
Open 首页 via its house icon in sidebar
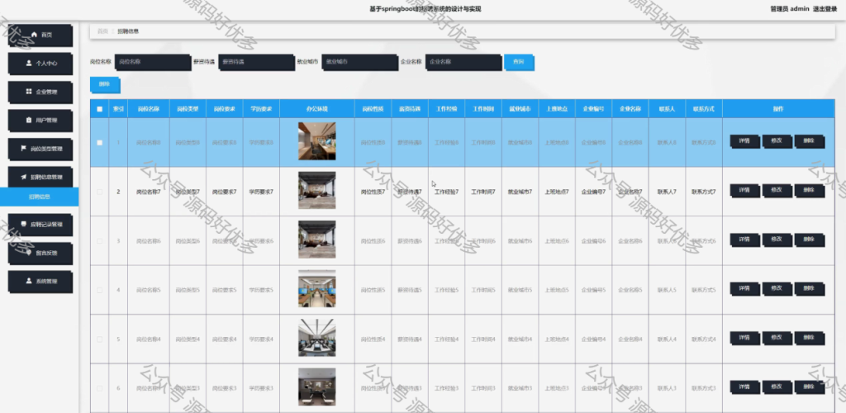point(34,35)
